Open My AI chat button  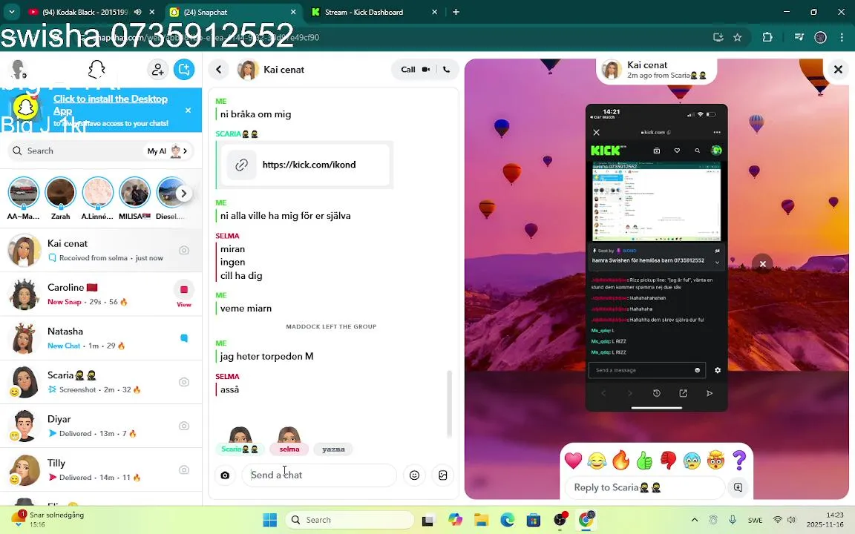pos(168,151)
